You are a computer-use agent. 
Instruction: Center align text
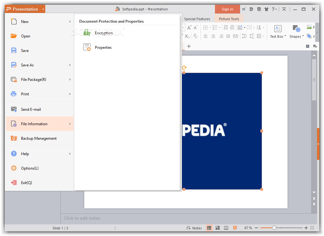(213, 37)
